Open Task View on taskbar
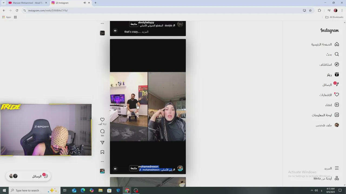Viewport: 346px width, 194px height. coord(65,190)
